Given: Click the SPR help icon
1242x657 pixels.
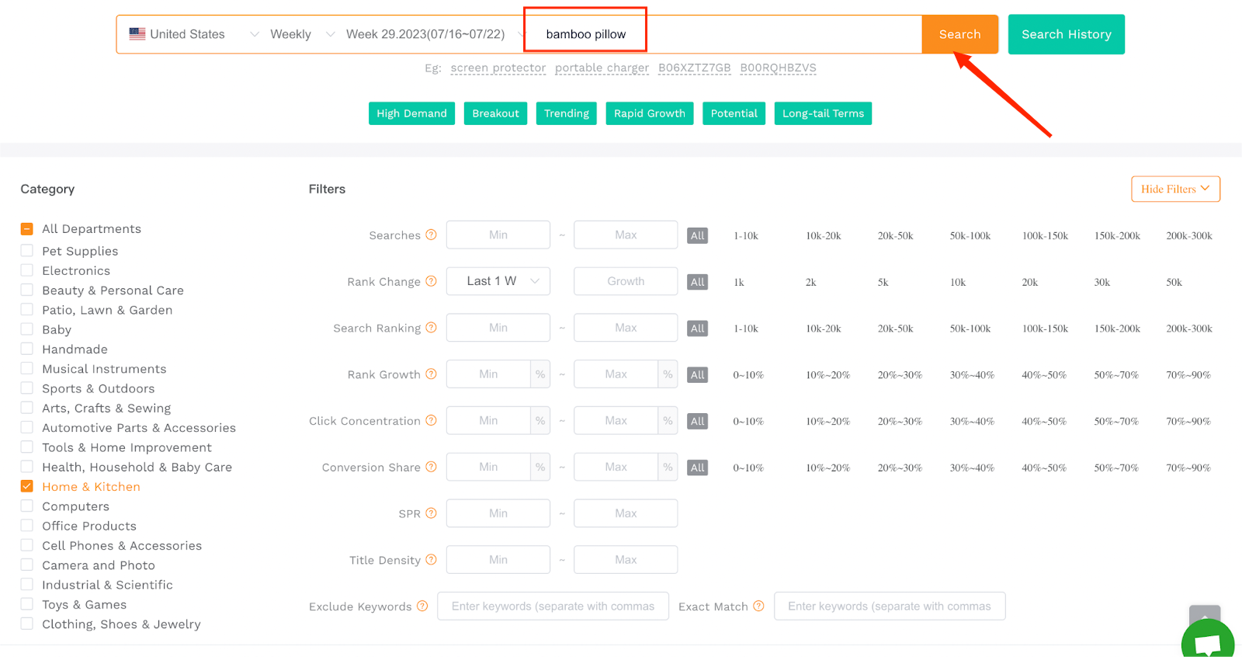Looking at the screenshot, I should point(431,513).
